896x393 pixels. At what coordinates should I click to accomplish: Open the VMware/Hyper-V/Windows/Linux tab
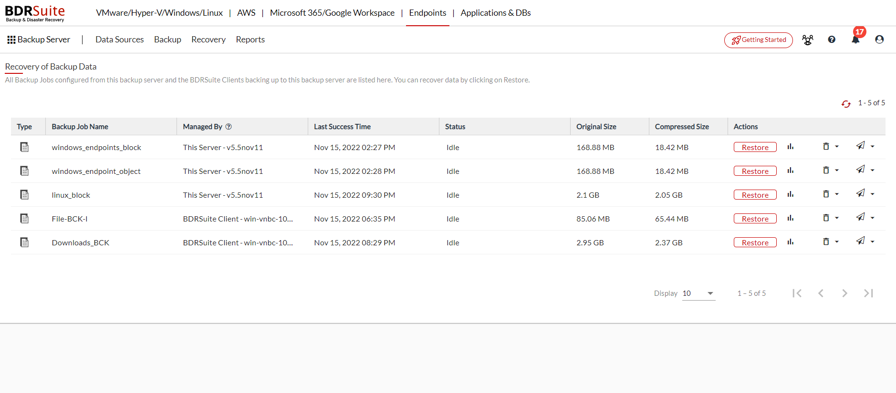(159, 13)
